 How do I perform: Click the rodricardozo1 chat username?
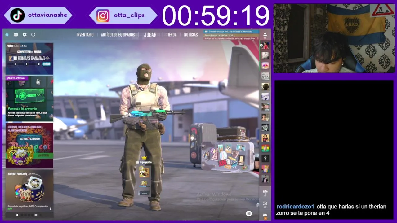pos(295,207)
